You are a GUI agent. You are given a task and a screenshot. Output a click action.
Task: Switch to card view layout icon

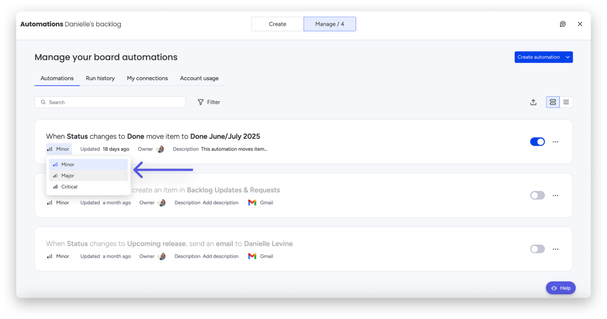tap(553, 102)
